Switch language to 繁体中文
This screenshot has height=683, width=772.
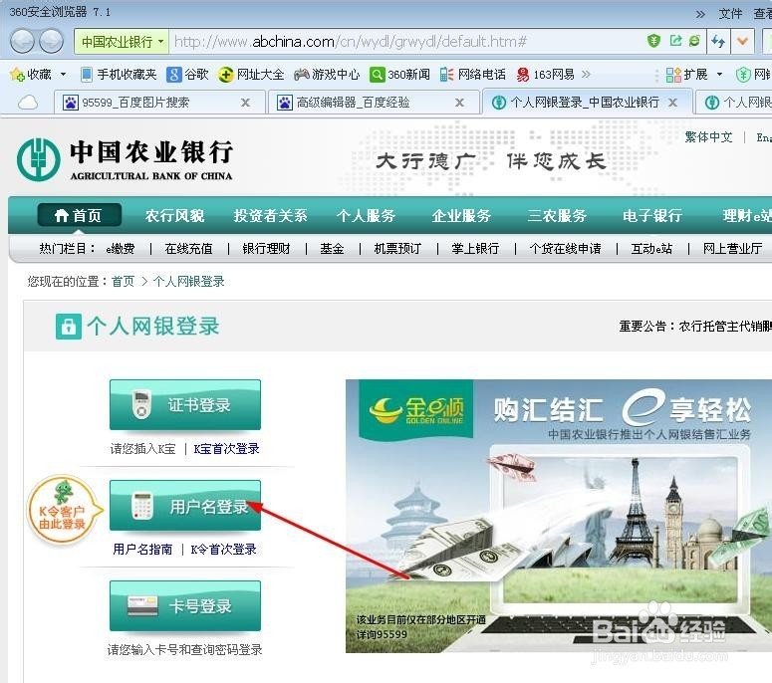[708, 136]
